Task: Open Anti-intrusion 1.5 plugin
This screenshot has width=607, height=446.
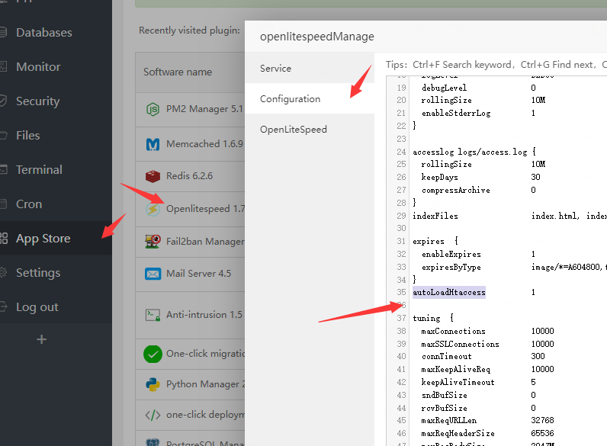Action: (x=204, y=315)
